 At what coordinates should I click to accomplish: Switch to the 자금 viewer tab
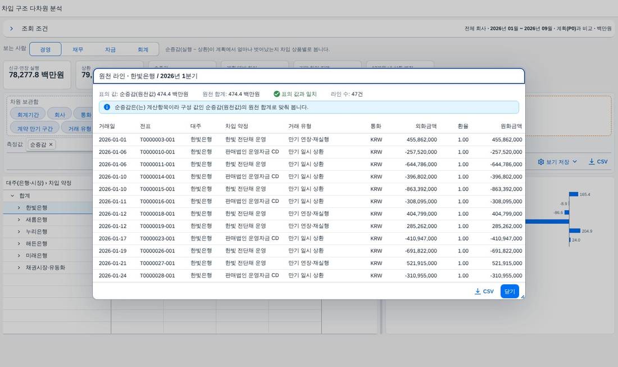click(110, 49)
